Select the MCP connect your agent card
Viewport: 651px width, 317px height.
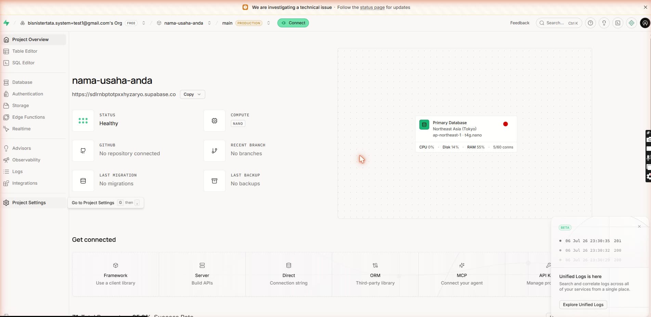(462, 274)
